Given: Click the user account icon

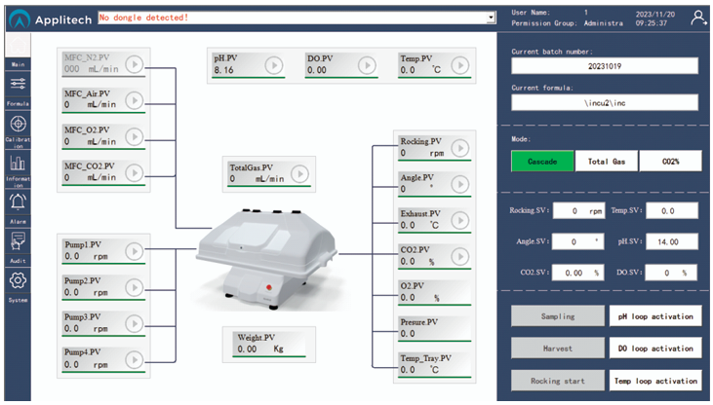Looking at the screenshot, I should [697, 17].
